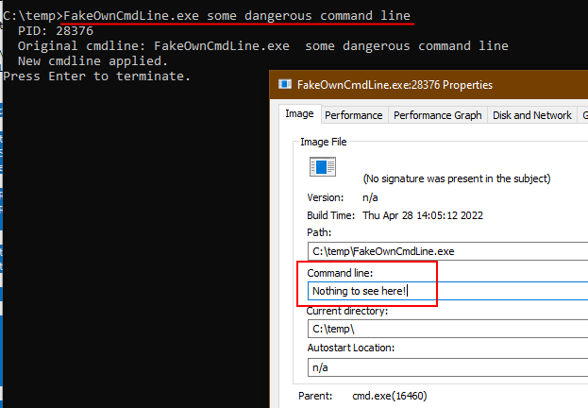Click the Autostart Location field n/a
The width and height of the screenshot is (588, 408).
tap(447, 367)
